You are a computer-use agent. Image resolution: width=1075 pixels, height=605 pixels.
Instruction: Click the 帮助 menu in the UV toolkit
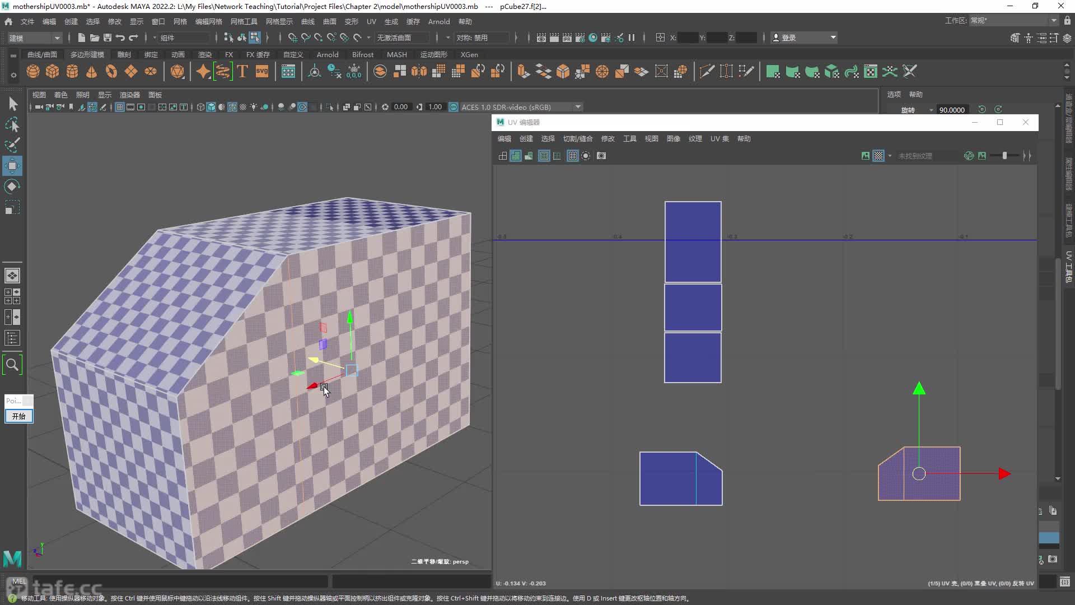coord(916,94)
